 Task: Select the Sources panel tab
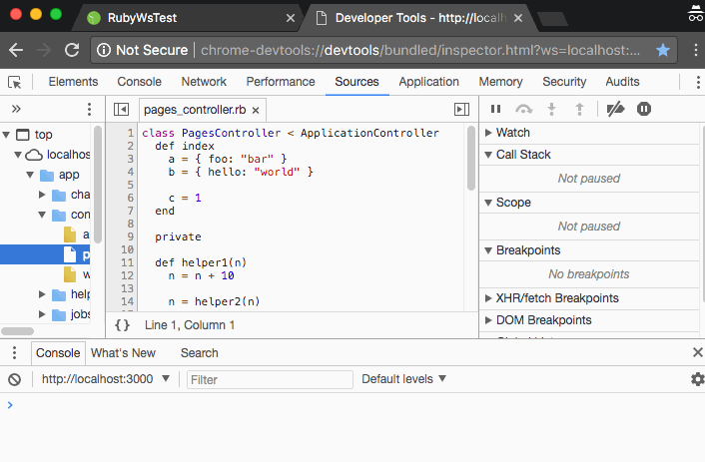(357, 82)
